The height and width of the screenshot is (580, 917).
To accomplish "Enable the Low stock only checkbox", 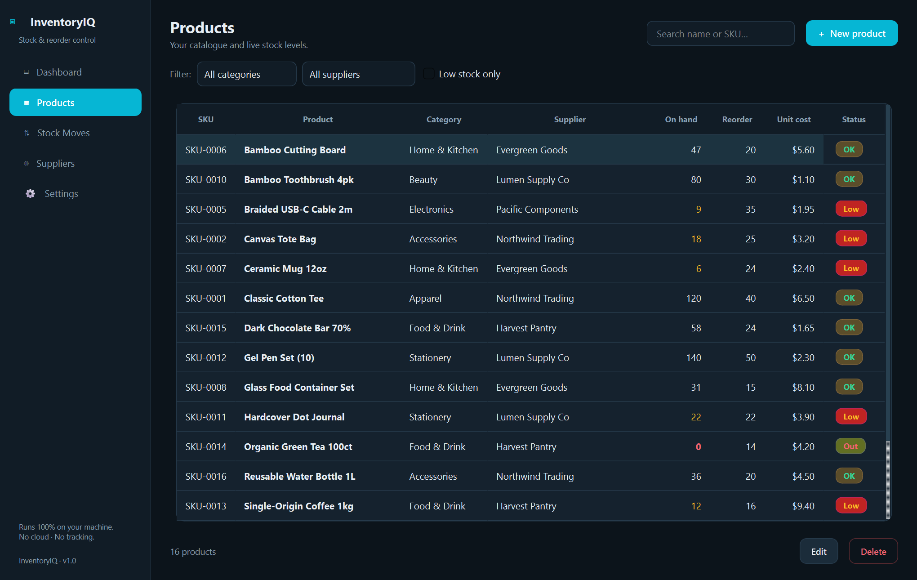I will [429, 74].
